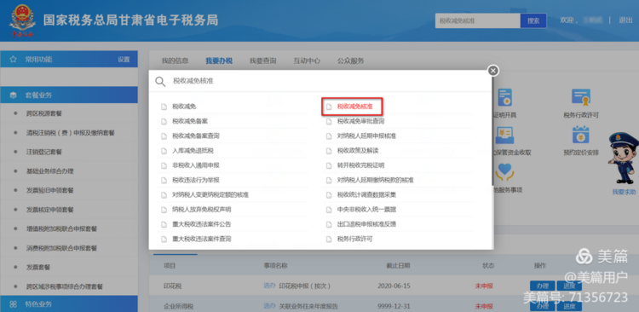Expand the 套餐业务 section header
The width and height of the screenshot is (639, 312).
(x=69, y=95)
